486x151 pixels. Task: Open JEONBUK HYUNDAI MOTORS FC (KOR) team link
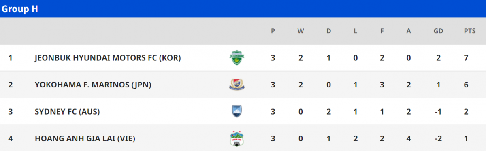(x=108, y=58)
